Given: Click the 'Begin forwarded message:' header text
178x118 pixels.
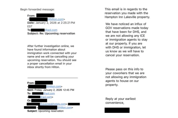Looking at the screenshot, I should (x=37, y=9).
